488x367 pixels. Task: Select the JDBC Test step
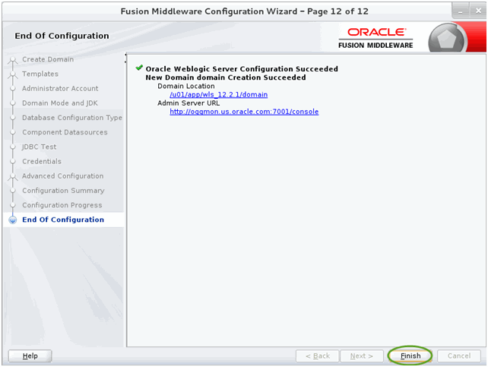coord(40,147)
